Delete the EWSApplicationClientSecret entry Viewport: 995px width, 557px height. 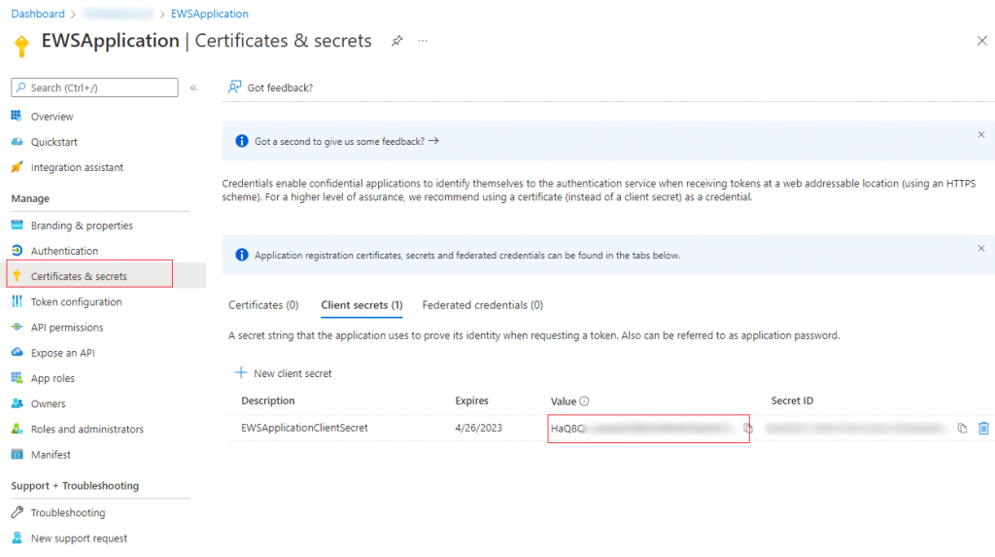click(x=983, y=428)
